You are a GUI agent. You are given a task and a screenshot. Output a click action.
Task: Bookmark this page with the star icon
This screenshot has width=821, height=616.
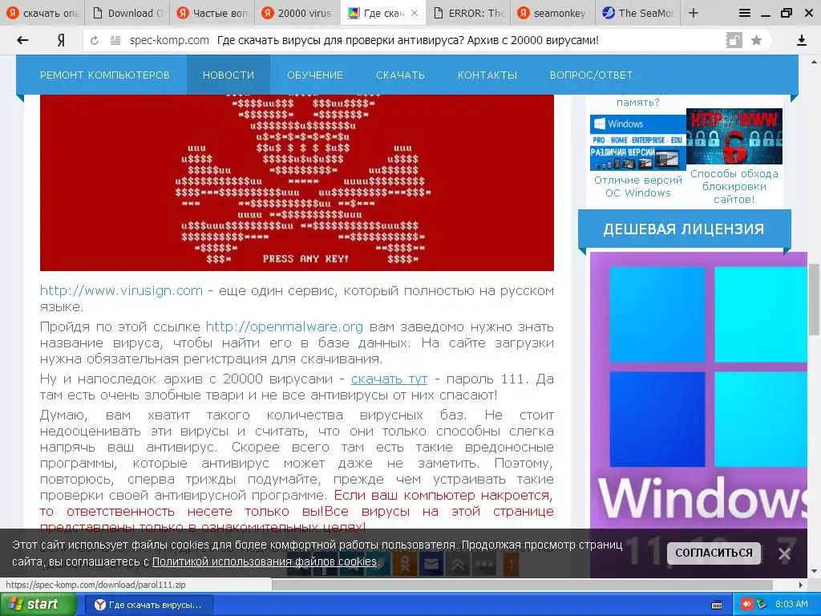[x=756, y=40]
